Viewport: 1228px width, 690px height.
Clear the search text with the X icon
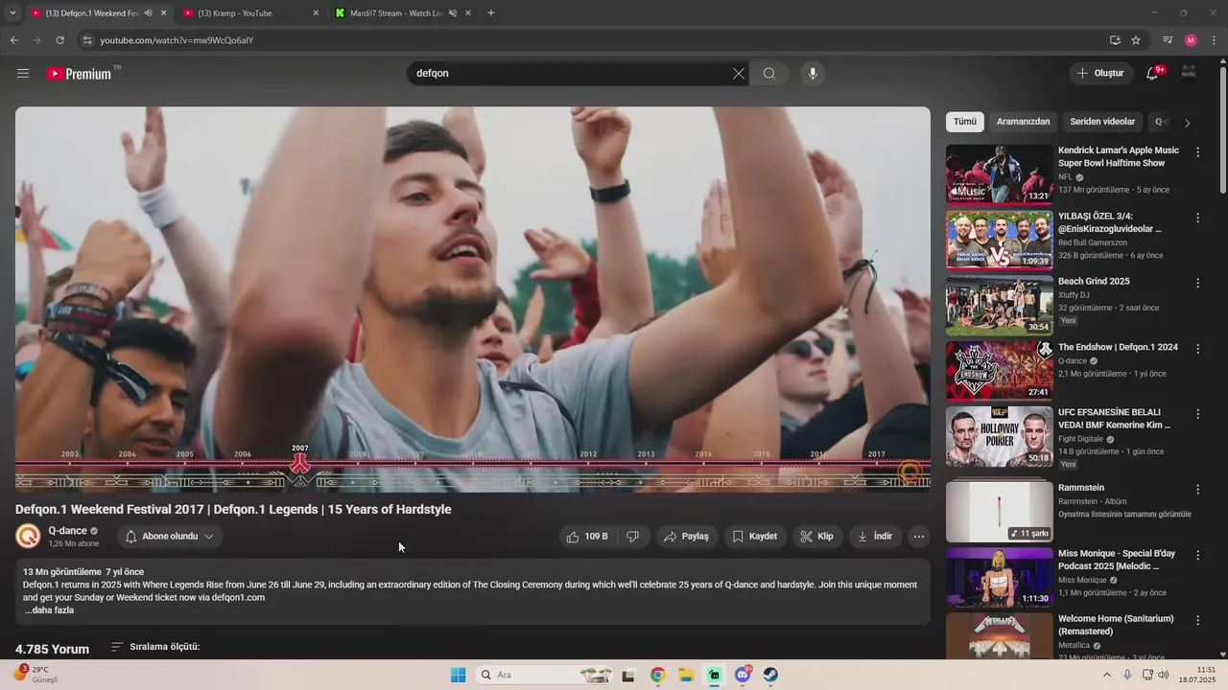coord(739,74)
